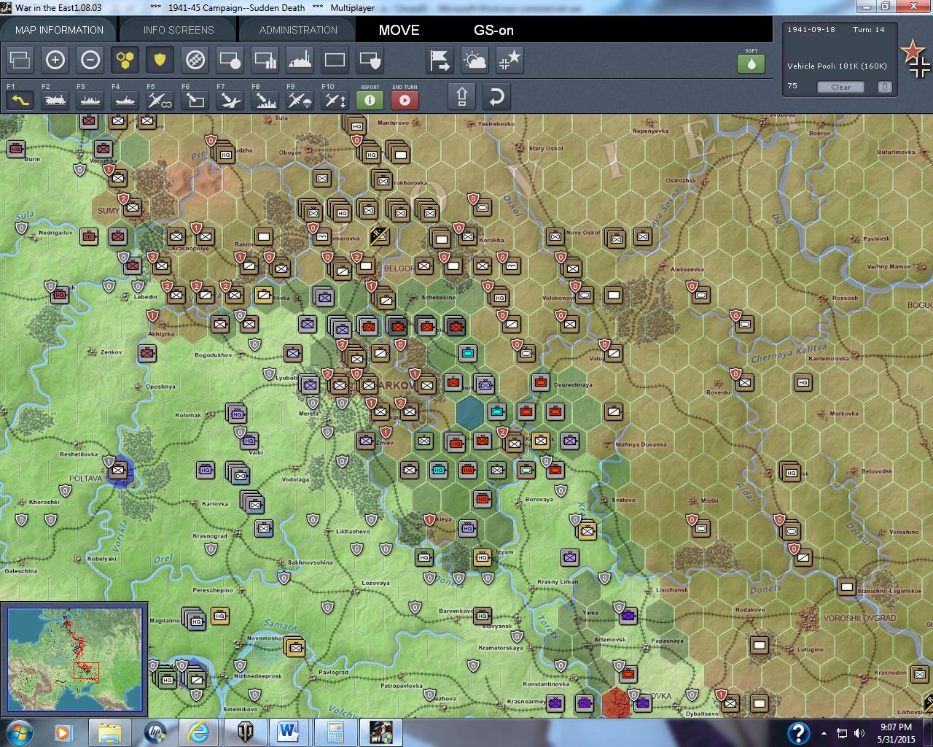The height and width of the screenshot is (747, 933).
Task: Open Microsoft Word from taskbar
Action: click(289, 732)
